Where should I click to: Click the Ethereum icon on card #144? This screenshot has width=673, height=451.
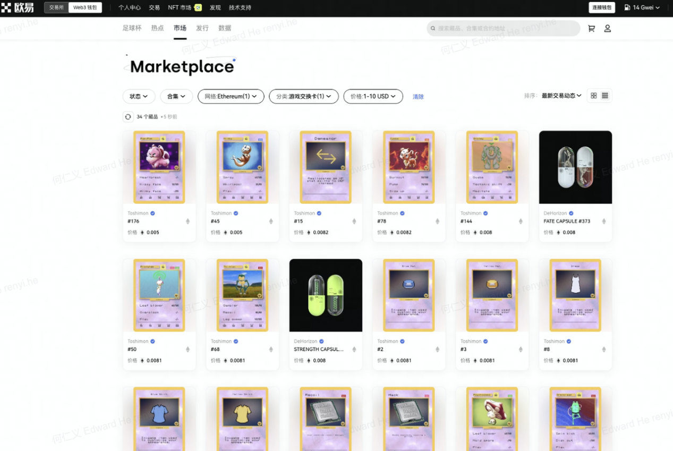point(521,222)
